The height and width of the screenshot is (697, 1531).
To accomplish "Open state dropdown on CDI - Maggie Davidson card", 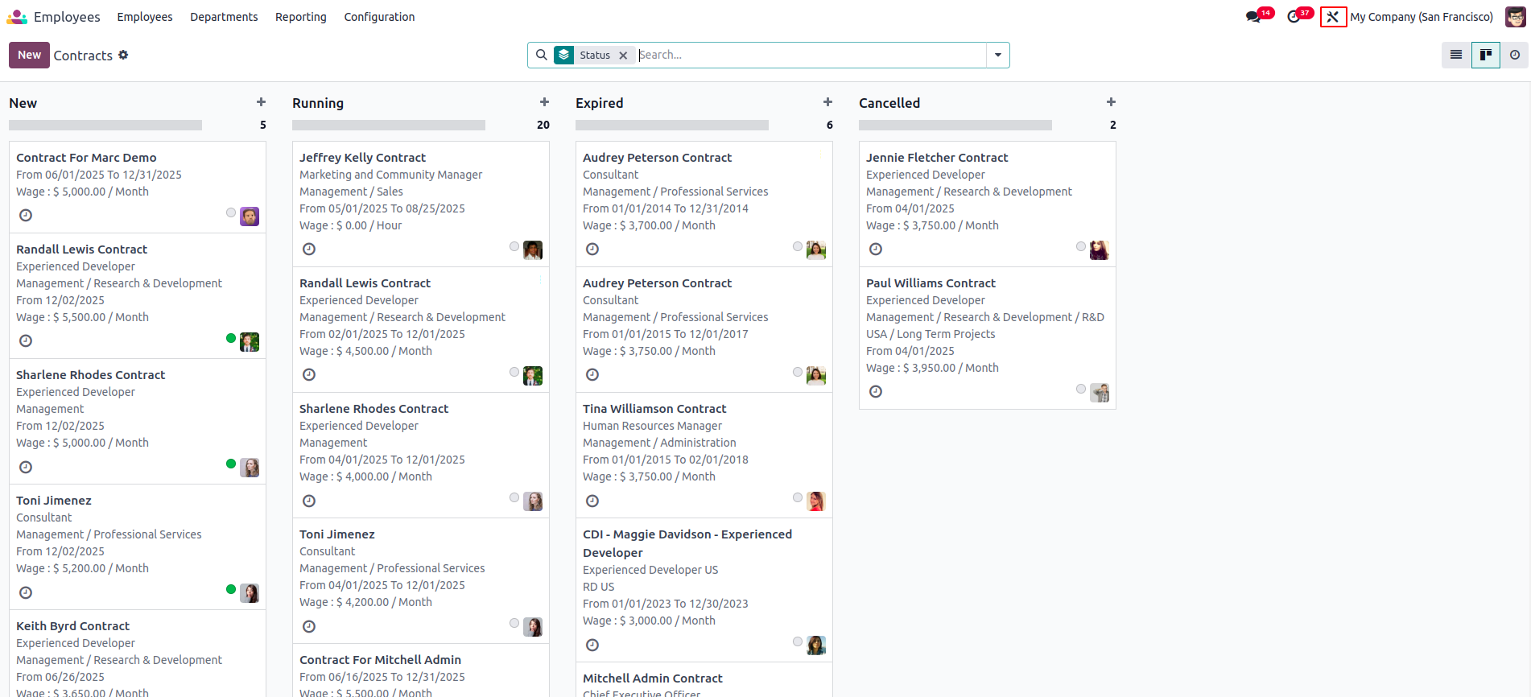I will 798,641.
